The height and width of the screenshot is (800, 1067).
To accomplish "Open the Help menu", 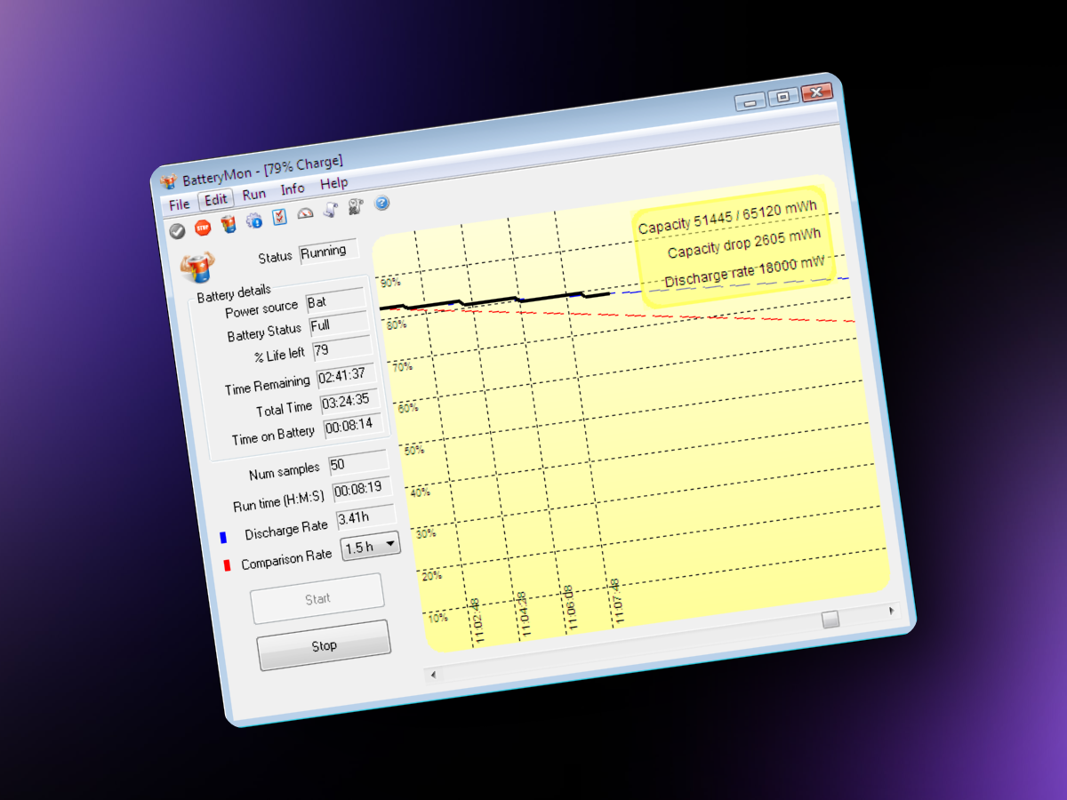I will point(334,183).
